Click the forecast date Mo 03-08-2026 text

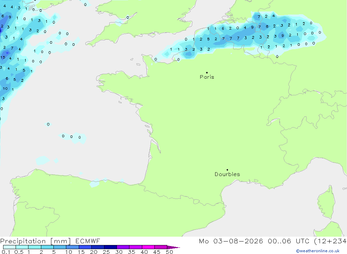231,241
